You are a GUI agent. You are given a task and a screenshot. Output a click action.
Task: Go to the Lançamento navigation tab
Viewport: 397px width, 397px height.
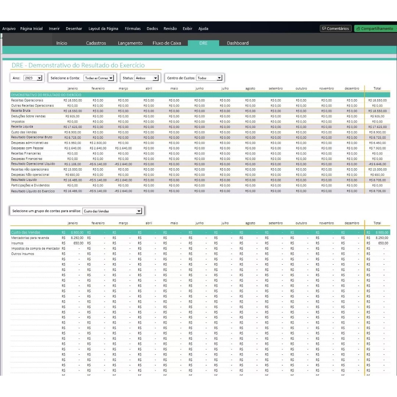(130, 43)
